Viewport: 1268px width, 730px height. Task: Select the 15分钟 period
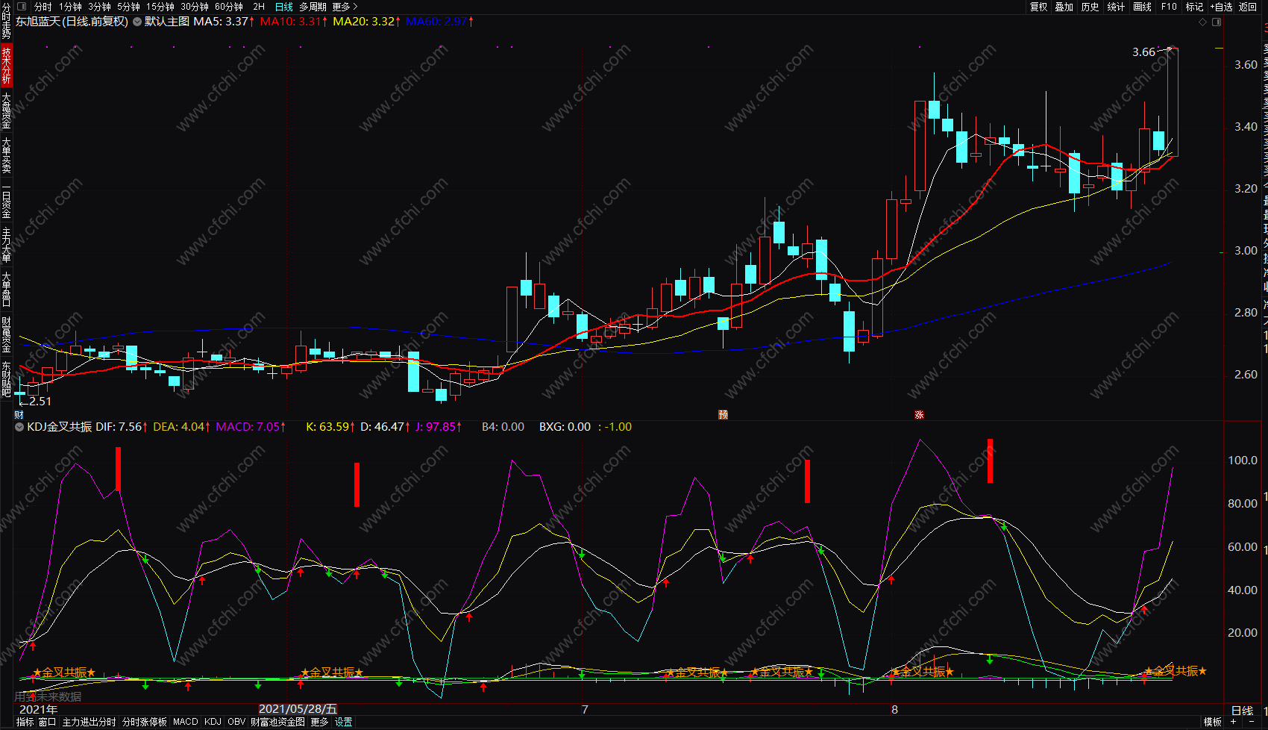coord(160,7)
